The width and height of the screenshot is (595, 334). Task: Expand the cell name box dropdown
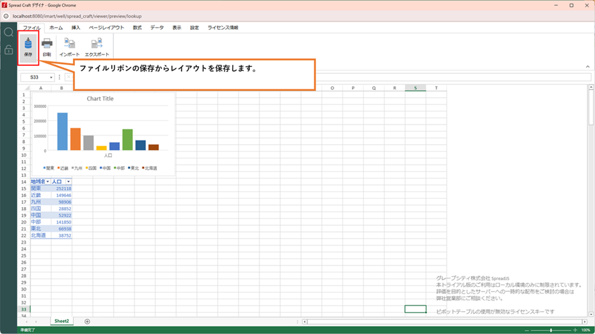pyautogui.click(x=51, y=77)
